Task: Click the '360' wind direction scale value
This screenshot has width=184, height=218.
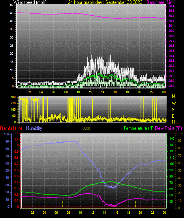Action: (x=13, y=97)
